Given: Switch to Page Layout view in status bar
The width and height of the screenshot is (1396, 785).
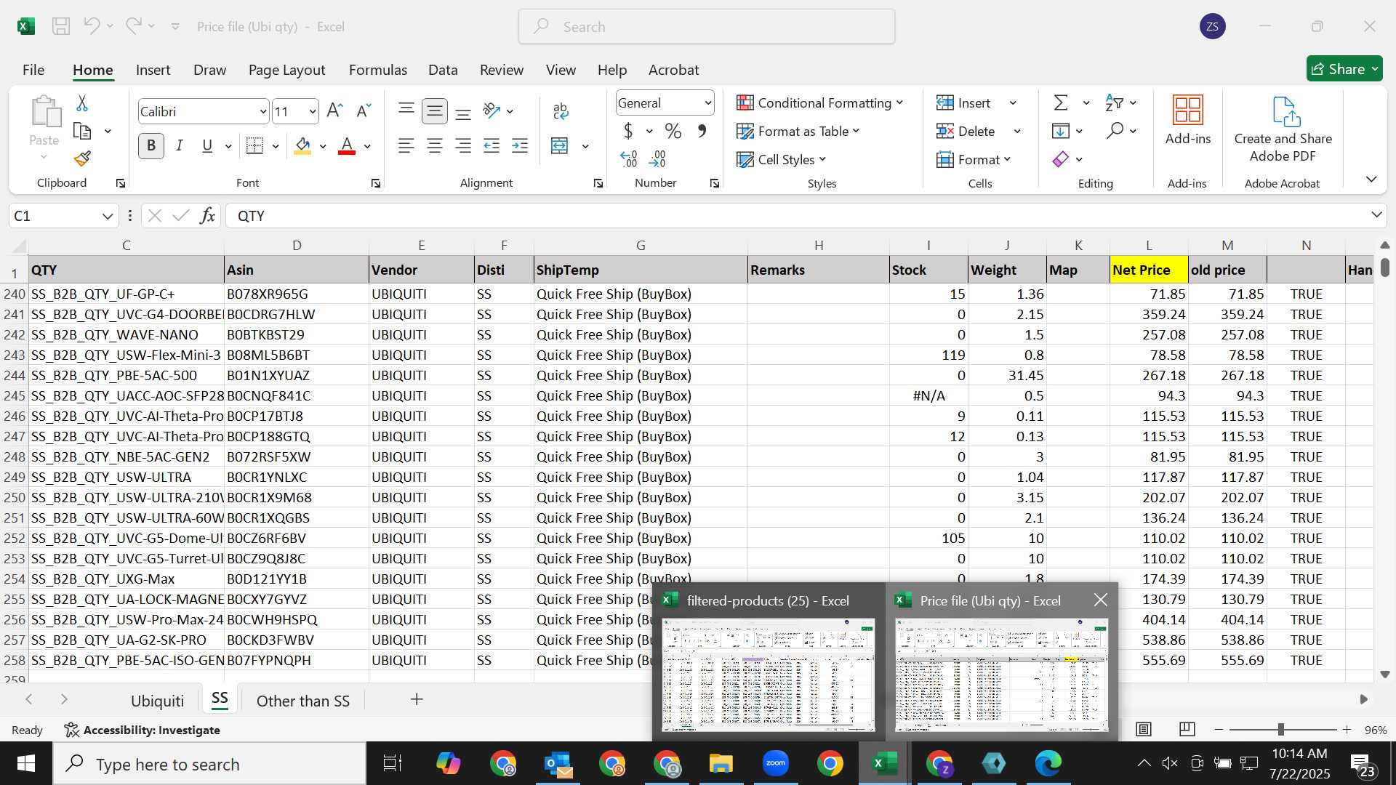Looking at the screenshot, I should click(x=1144, y=729).
